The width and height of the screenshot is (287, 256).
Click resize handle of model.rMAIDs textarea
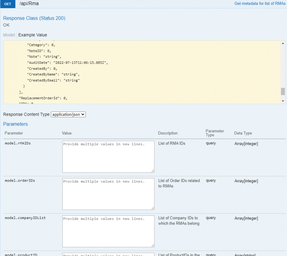[153, 171]
